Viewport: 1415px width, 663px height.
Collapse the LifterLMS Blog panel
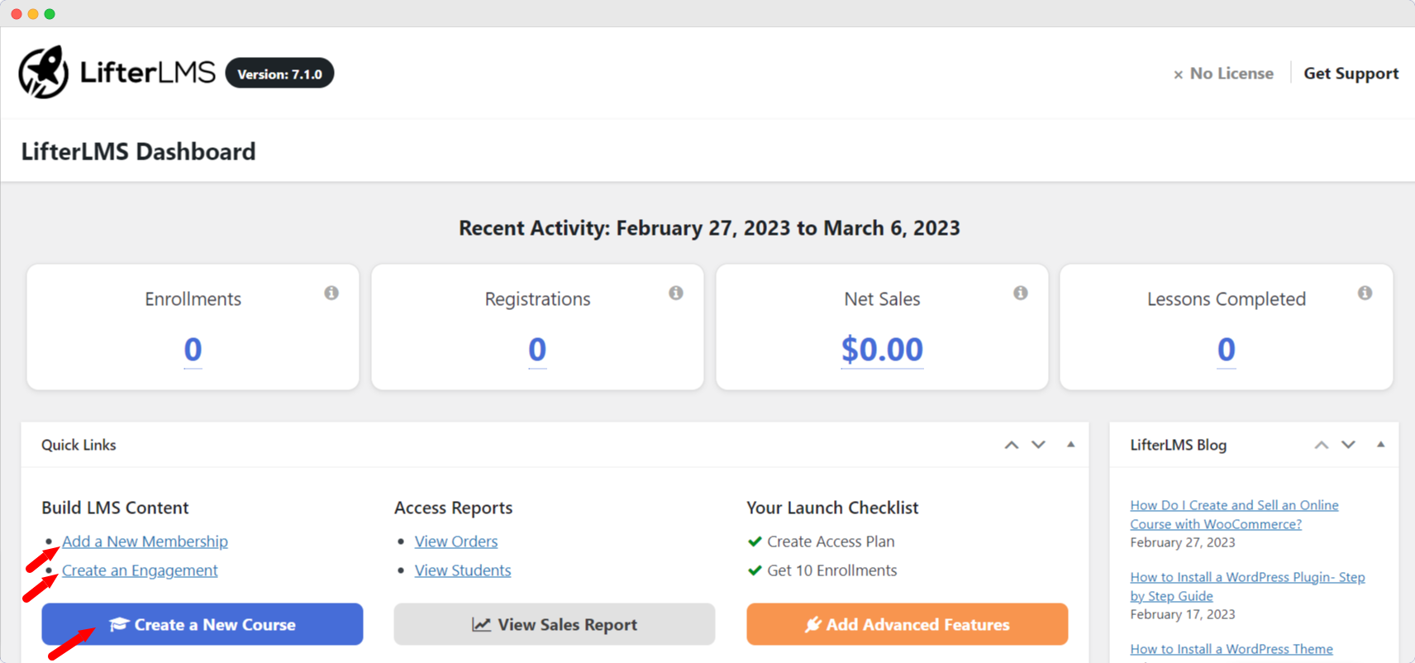click(x=1380, y=445)
